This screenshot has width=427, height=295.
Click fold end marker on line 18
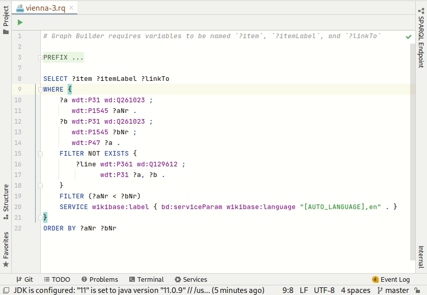pos(40,186)
